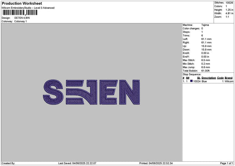Click the Zoom 1:1 value

pyautogui.click(x=227, y=17)
